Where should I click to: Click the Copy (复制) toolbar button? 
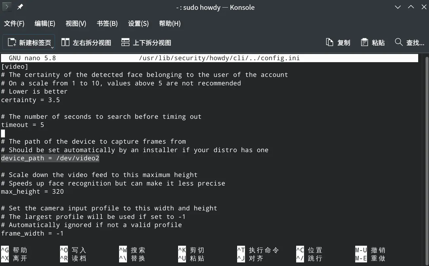coord(338,43)
